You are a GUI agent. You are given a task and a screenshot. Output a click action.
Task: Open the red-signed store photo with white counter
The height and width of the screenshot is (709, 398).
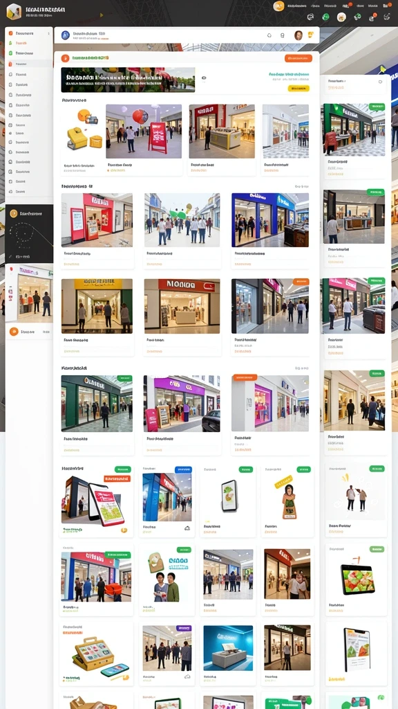coord(182,306)
